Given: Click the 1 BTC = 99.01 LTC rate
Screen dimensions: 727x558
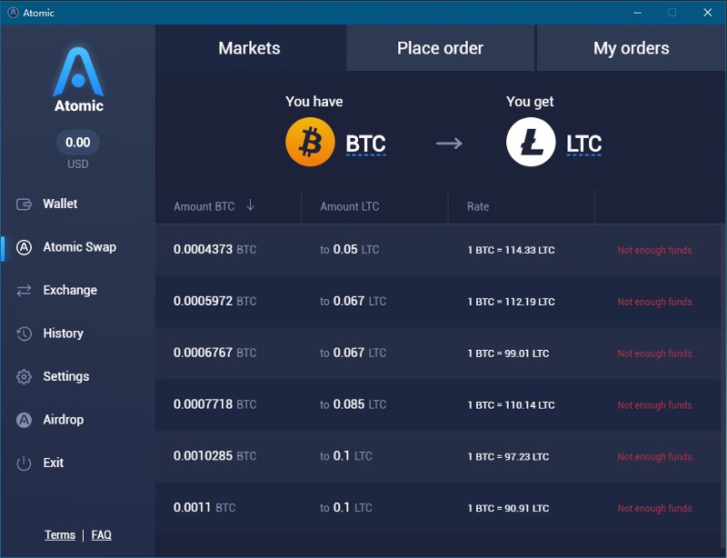Looking at the screenshot, I should point(508,354).
